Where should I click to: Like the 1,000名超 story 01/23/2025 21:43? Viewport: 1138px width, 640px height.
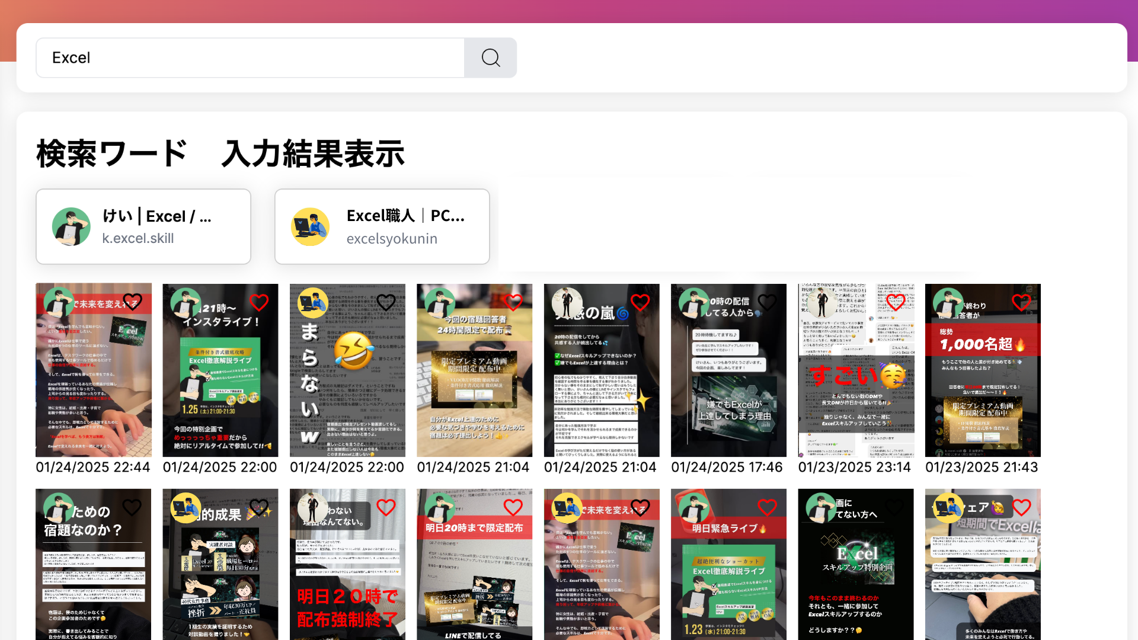[x=1021, y=302]
